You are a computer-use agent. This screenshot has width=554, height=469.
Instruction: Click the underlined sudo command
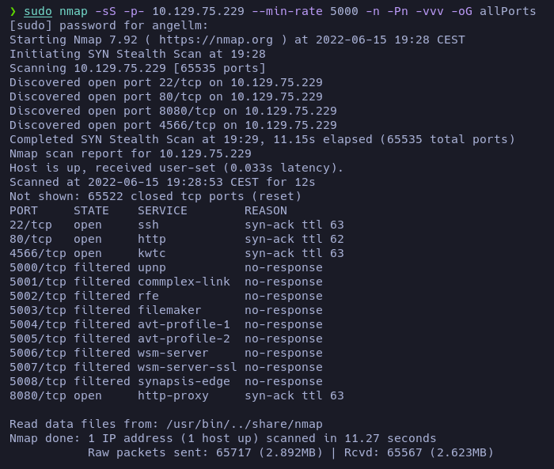pos(38,11)
